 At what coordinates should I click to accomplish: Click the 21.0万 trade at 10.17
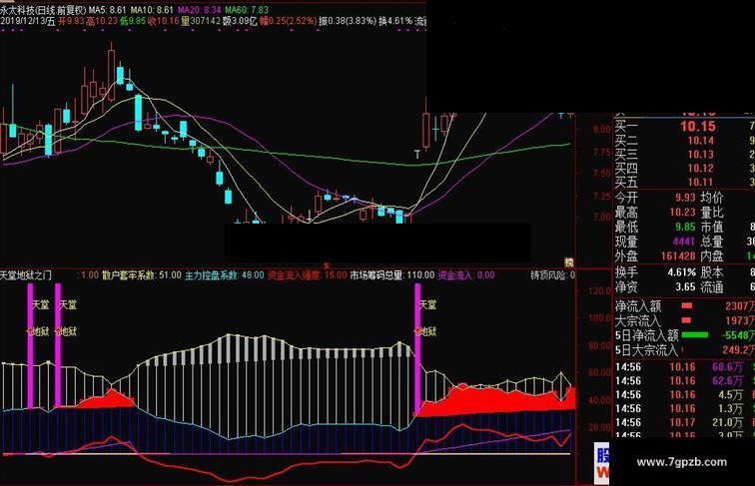[685, 422]
